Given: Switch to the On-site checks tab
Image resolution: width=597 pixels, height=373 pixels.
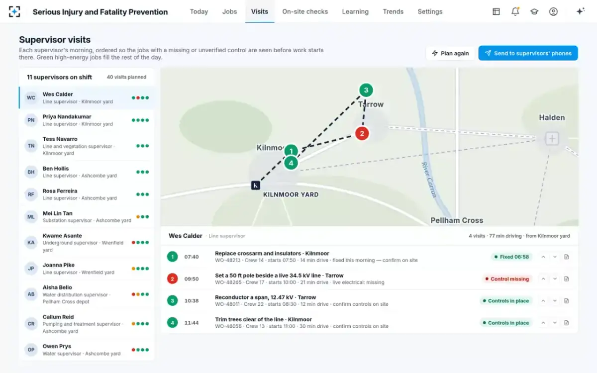Looking at the screenshot, I should (305, 11).
